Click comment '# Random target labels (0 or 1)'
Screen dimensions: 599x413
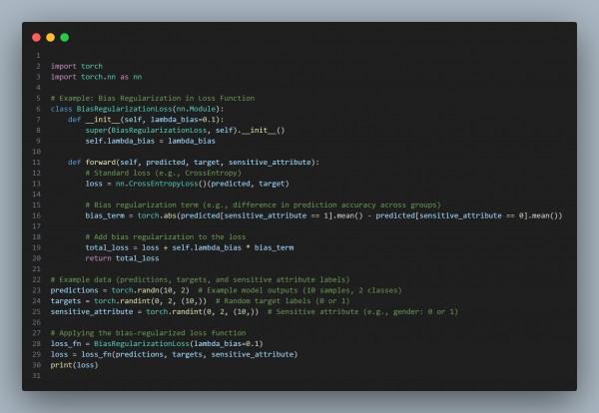(283, 301)
